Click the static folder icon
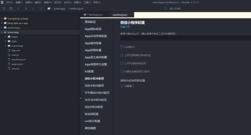The height and width of the screenshot is (135, 251). [9, 41]
